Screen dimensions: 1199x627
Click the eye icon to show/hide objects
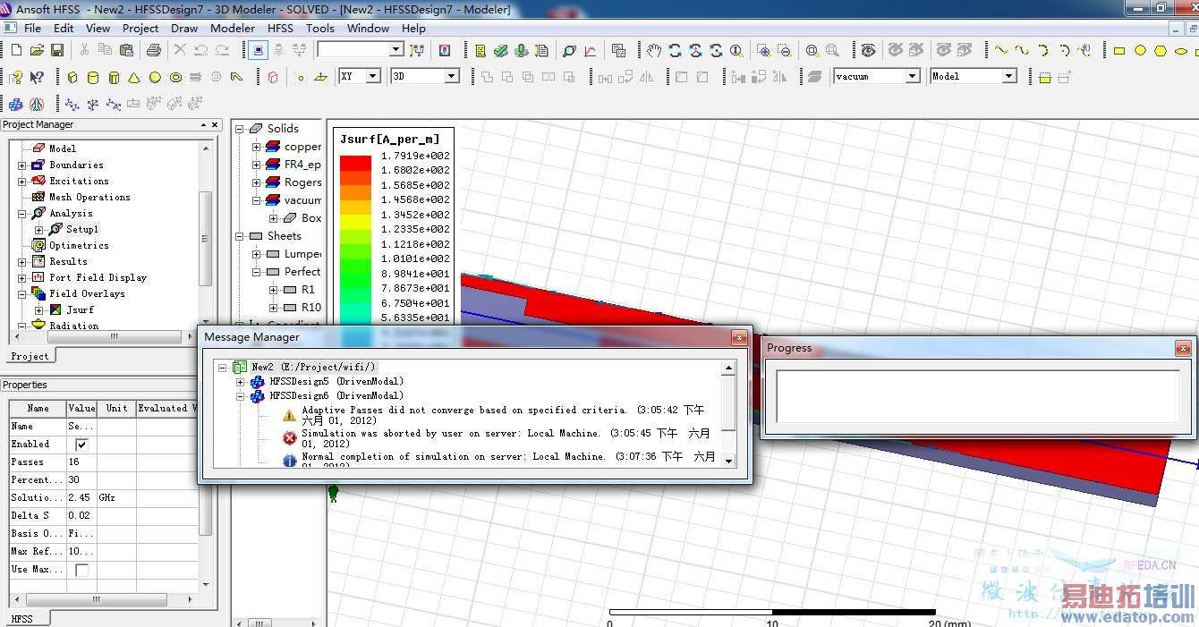[x=868, y=51]
